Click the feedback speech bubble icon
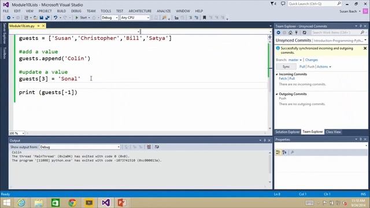The height and width of the screenshot is (208, 370). (x=283, y=3)
